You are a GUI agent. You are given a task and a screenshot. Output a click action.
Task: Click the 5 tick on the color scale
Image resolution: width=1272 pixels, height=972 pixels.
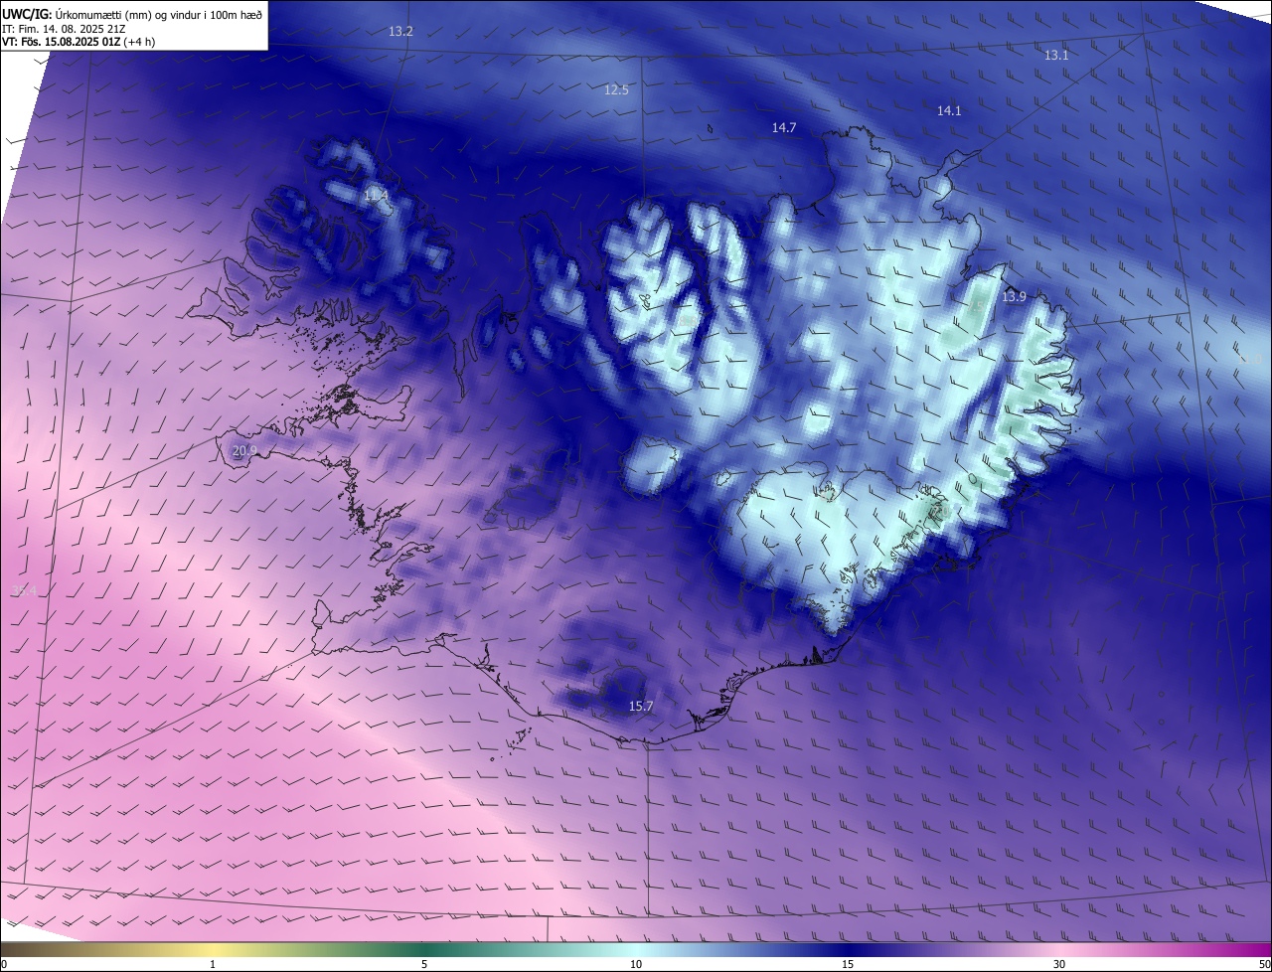pos(424,965)
